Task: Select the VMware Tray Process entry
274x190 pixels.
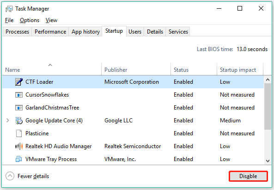Action: (x=51, y=159)
